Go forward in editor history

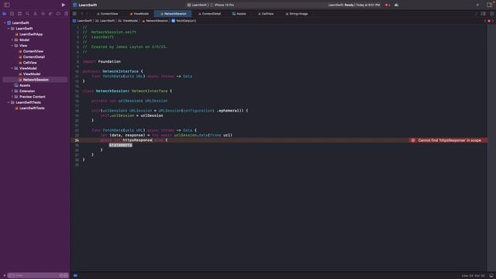[87, 14]
